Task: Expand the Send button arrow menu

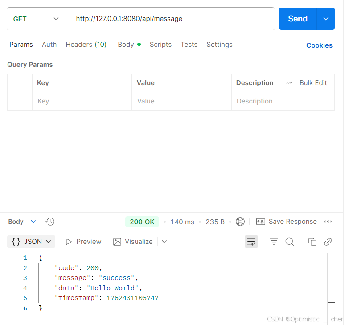Action: [326, 19]
